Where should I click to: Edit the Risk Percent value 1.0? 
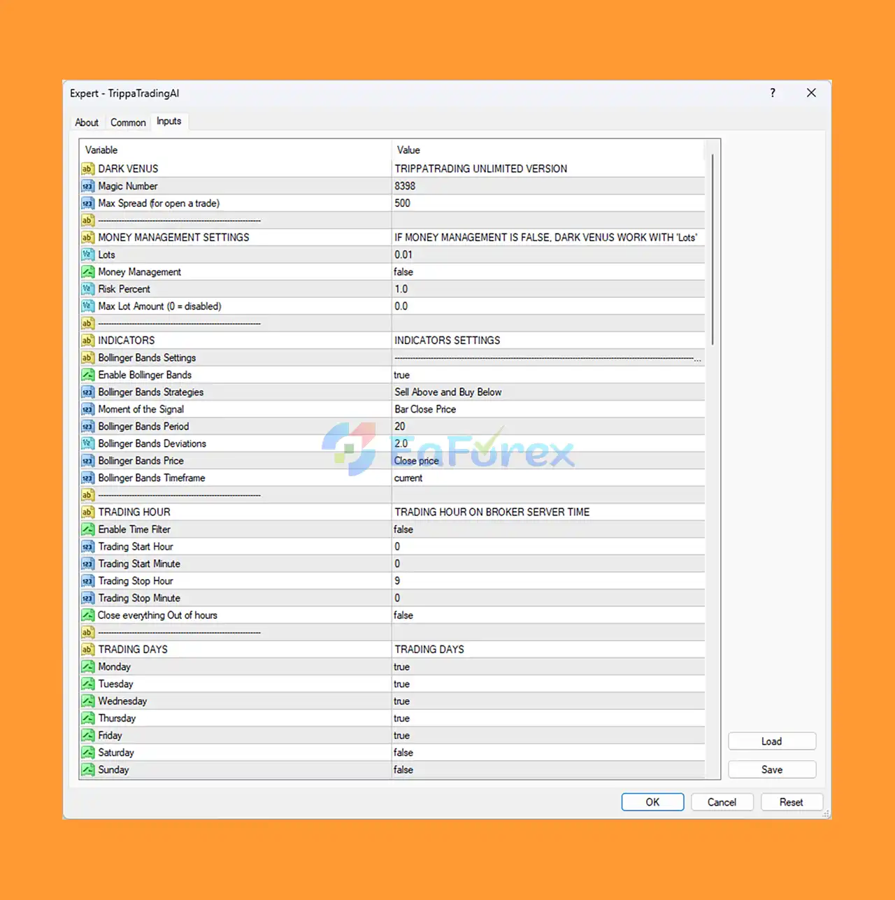click(x=548, y=289)
